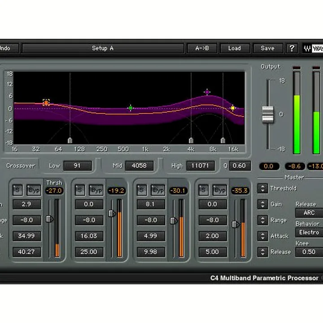Click band four attack value 2.00

(x=213, y=236)
